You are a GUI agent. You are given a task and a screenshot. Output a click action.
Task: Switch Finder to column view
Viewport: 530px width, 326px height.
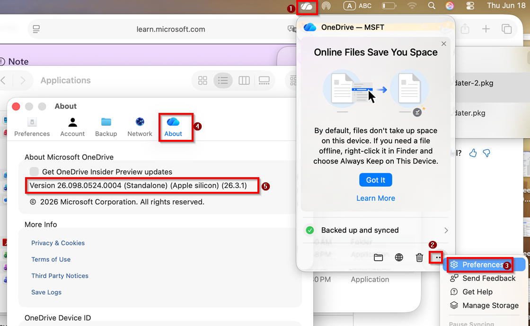click(244, 80)
